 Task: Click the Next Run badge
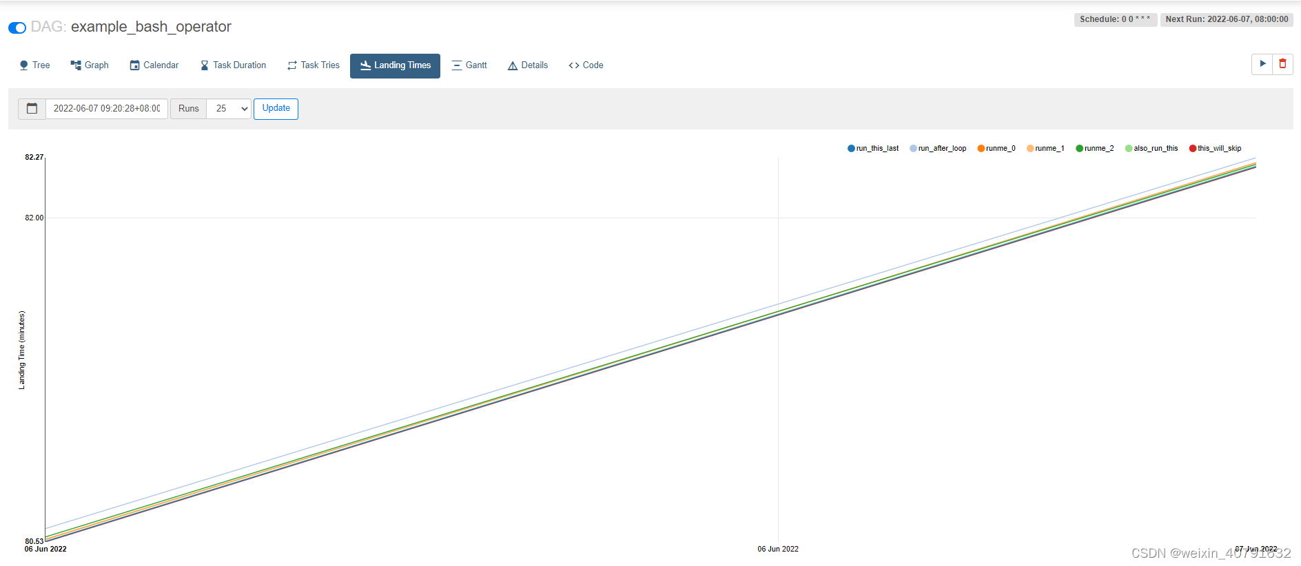pos(1227,19)
